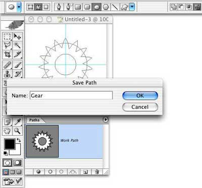Select the Hand tool
The height and width of the screenshot is (188, 202).
7,131
